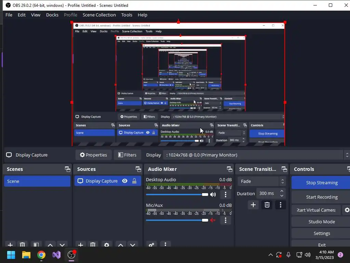This screenshot has height=263, width=350.
Task: Select Display Capture source in Sources
Action: pyautogui.click(x=108, y=181)
